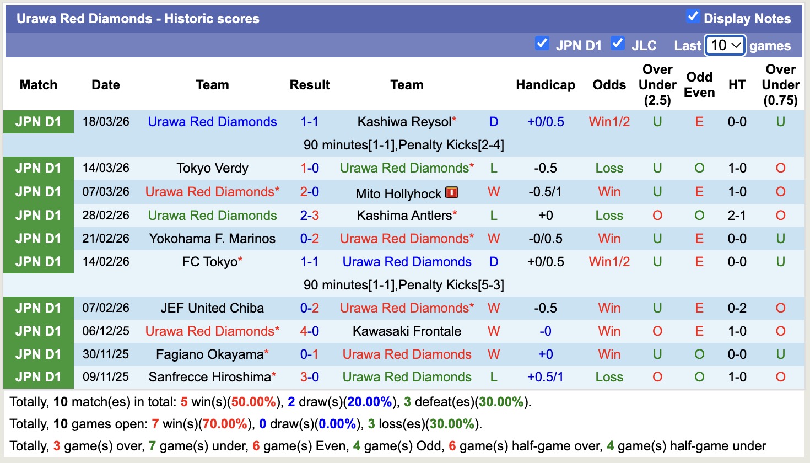
Task: Click the Sanfrecce Hiroshima team link
Action: (x=209, y=377)
